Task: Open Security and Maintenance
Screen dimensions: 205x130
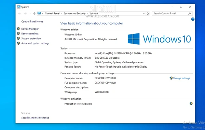Action: click(x=35, y=118)
